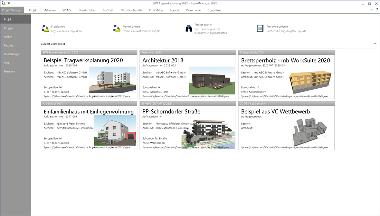Open Info in the left sidebar
The width and height of the screenshot is (380, 216).
[x=16, y=63]
